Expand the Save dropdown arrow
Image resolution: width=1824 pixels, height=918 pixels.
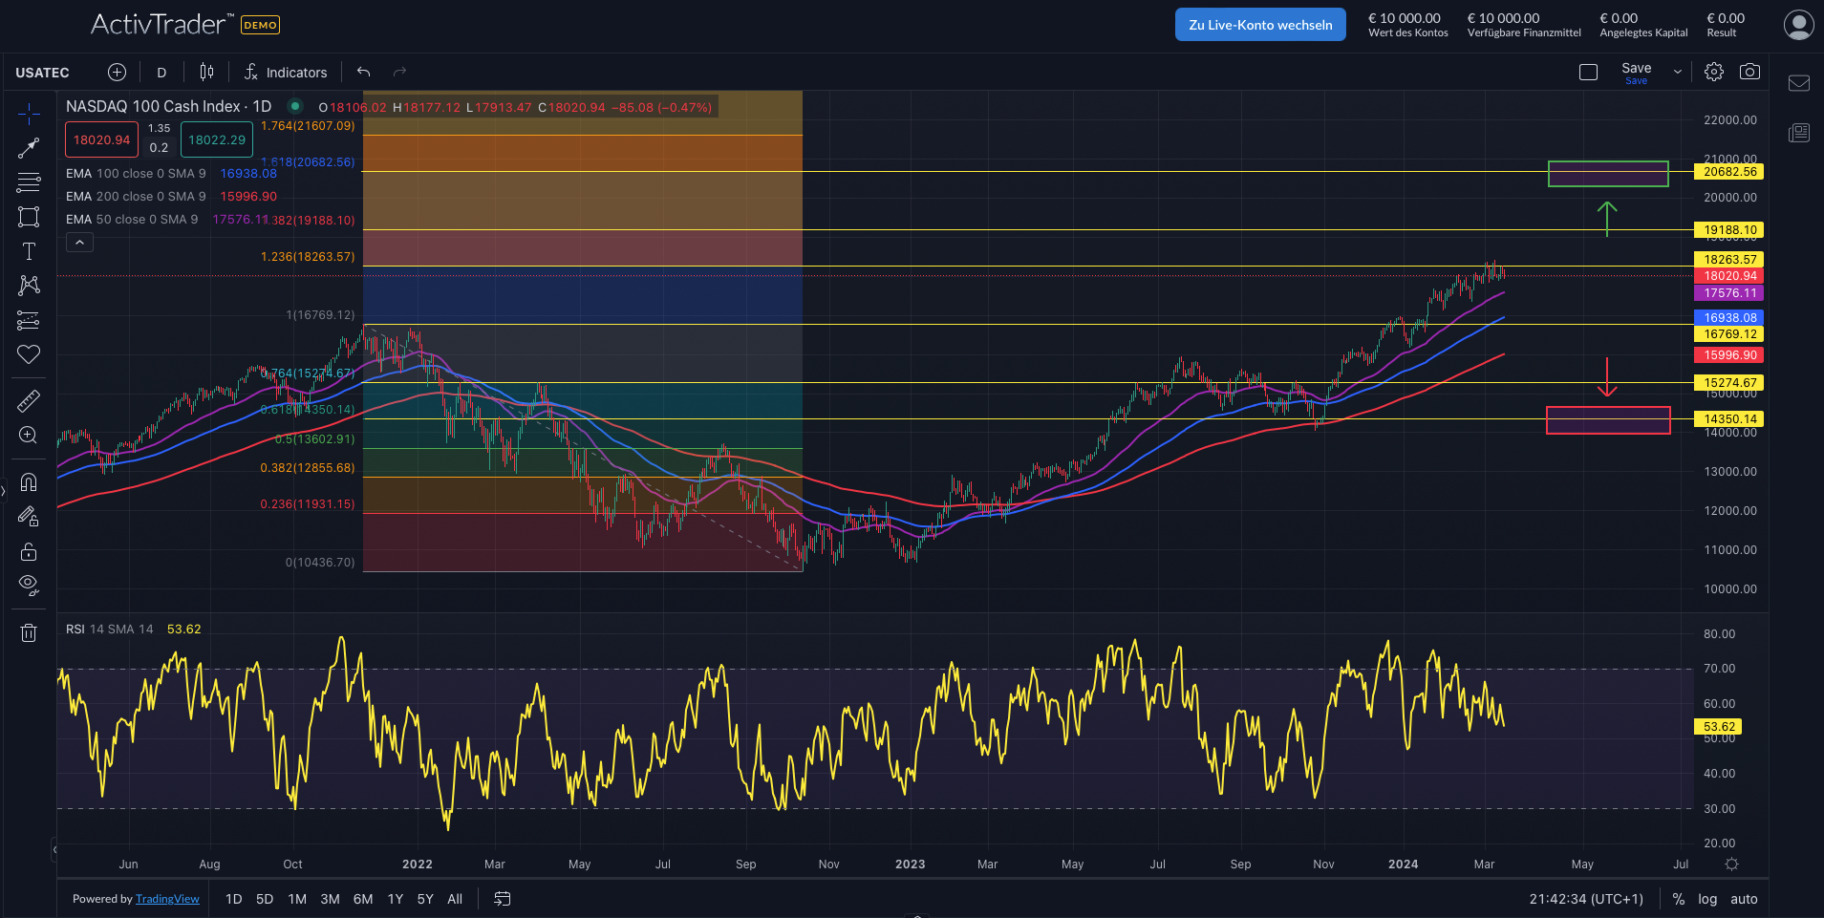[1679, 71]
